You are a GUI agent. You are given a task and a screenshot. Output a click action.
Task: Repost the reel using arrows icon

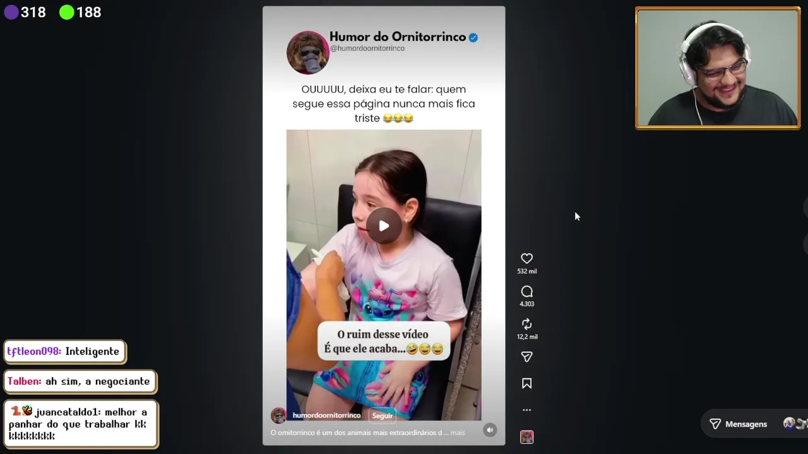click(x=526, y=324)
